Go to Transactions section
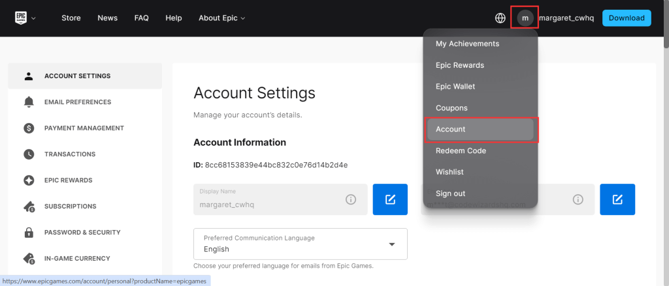The width and height of the screenshot is (669, 286). pos(69,154)
